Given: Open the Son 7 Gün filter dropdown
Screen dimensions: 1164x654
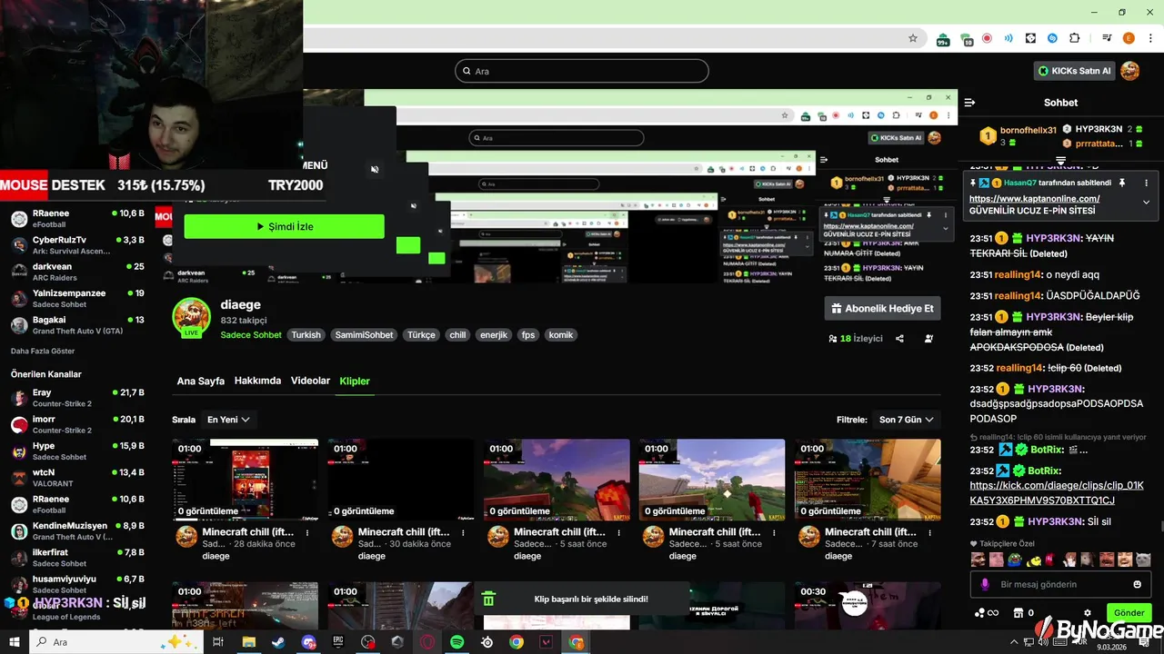Looking at the screenshot, I should (907, 420).
